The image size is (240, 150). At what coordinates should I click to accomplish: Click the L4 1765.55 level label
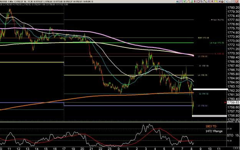click(x=203, y=75)
